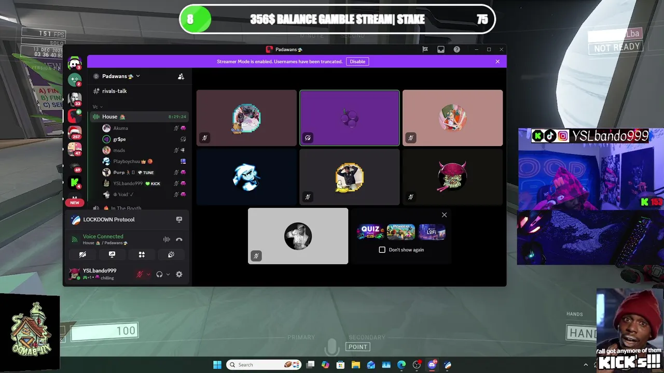Toggle noise suppression waveform icon

pos(167,239)
